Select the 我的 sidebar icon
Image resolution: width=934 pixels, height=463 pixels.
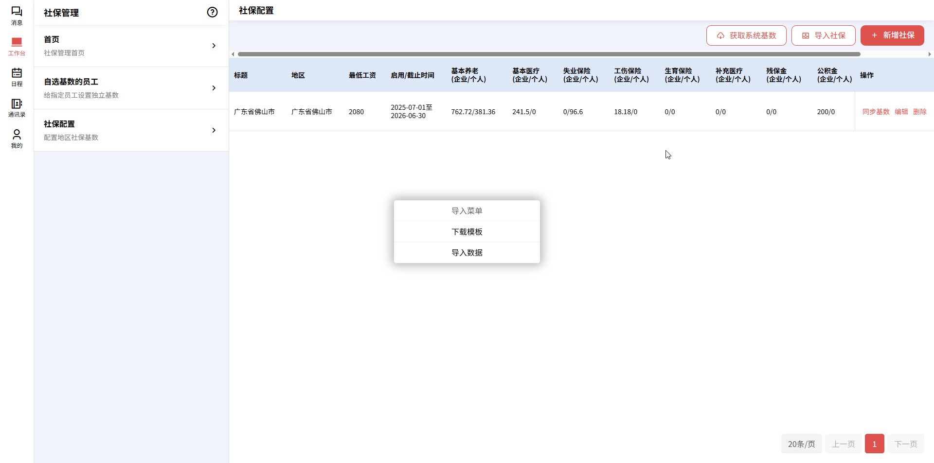click(17, 139)
